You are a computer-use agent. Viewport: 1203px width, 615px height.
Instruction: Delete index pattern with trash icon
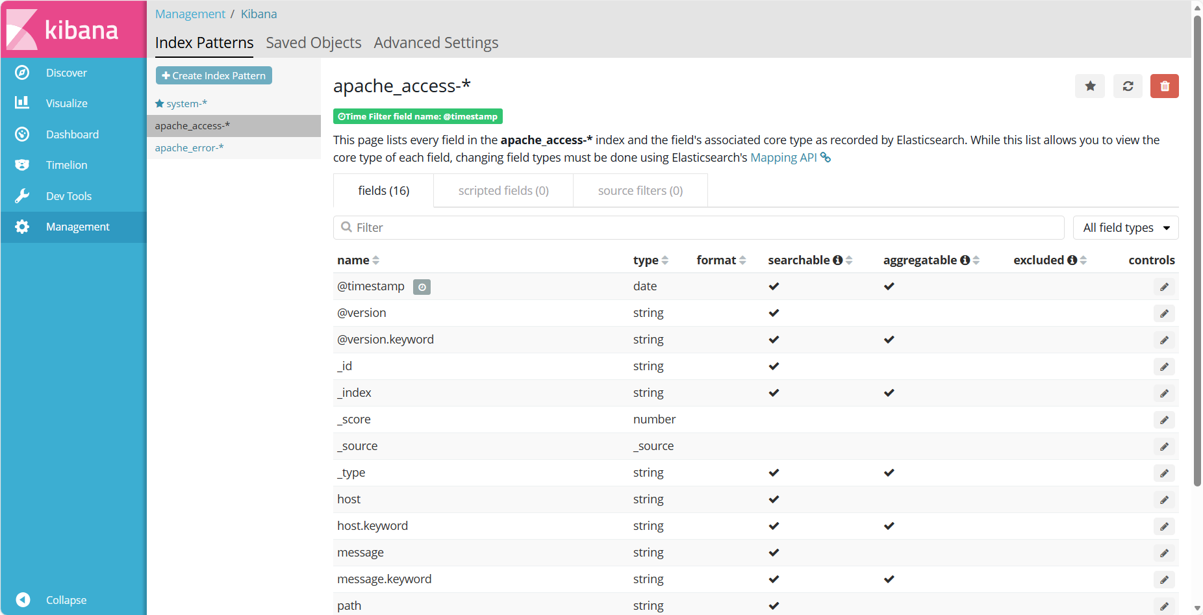[1164, 86]
